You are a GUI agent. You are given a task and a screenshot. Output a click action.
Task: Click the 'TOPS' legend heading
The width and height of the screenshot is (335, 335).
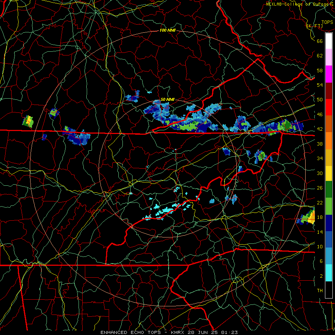327,22
